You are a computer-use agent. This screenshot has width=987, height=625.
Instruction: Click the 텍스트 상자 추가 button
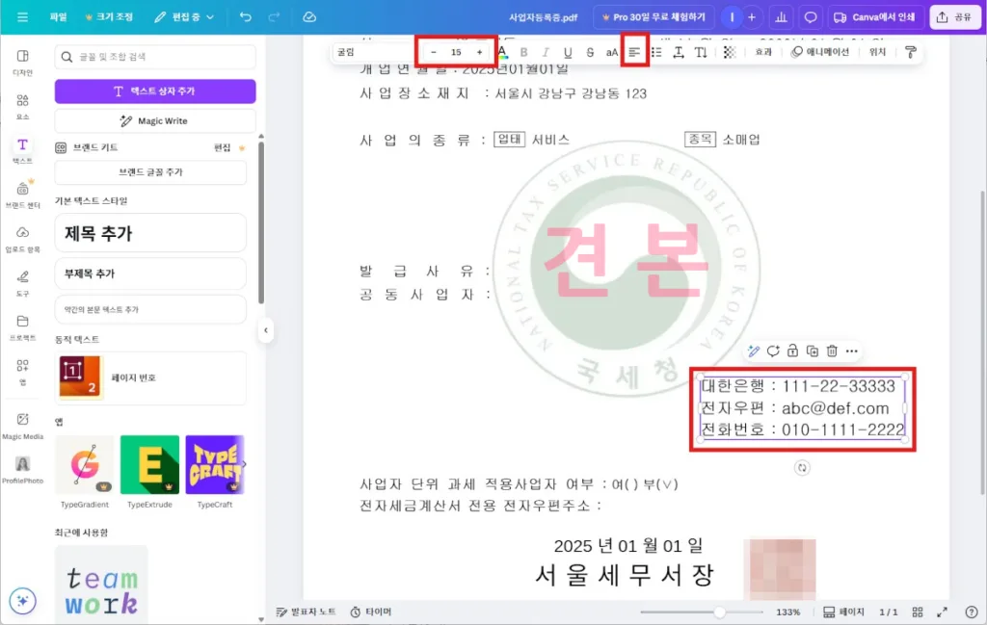pos(155,91)
